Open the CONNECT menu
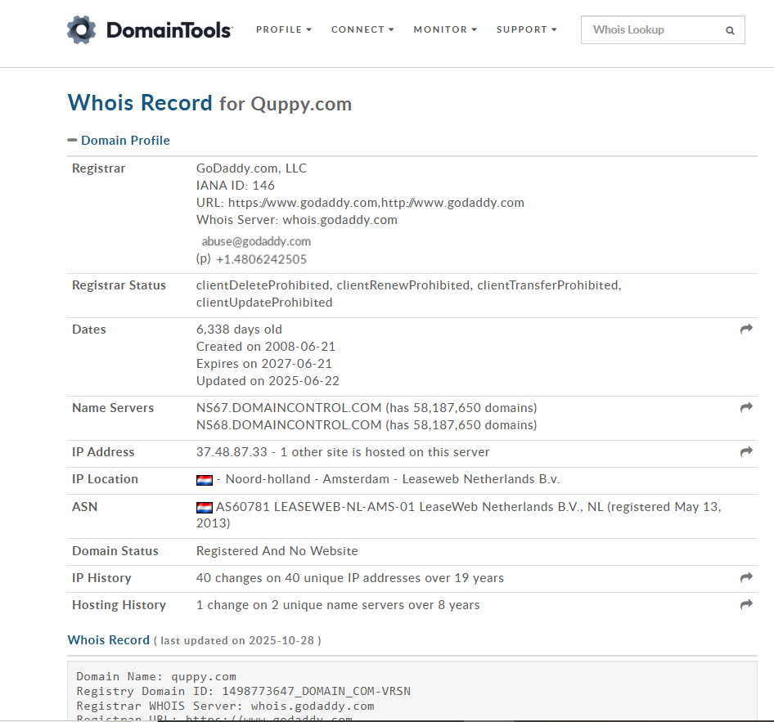The width and height of the screenshot is (774, 722). 362,29
